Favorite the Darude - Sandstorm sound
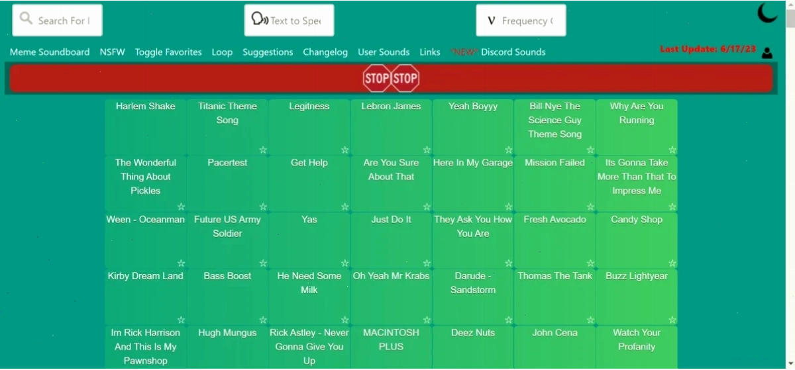The height and width of the screenshot is (370, 795). tap(509, 320)
